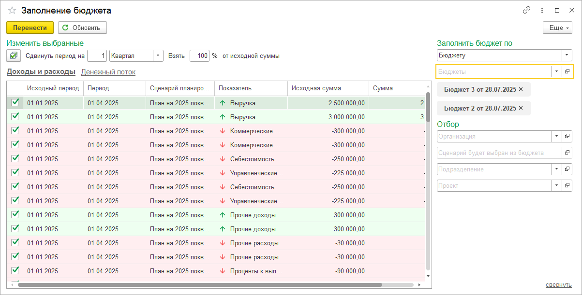Remove the Бюджет 3 от 28.07.2025 tag
This screenshot has height=295, width=582.
pyautogui.click(x=521, y=89)
